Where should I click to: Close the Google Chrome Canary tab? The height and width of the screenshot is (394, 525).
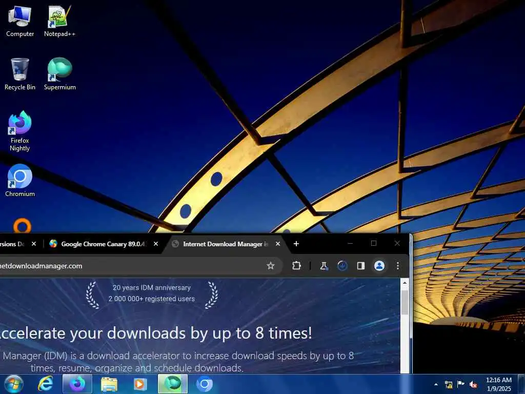(156, 244)
